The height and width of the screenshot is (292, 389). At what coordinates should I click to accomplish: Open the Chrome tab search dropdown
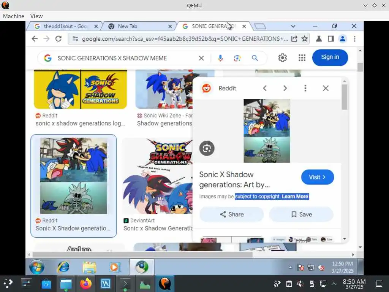[x=293, y=26]
